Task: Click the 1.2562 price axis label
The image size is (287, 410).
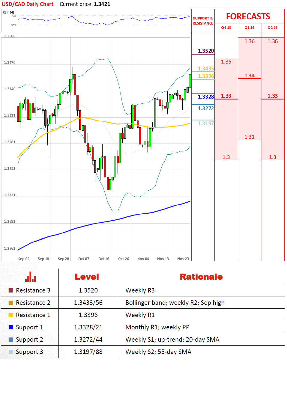Action: 10,248
